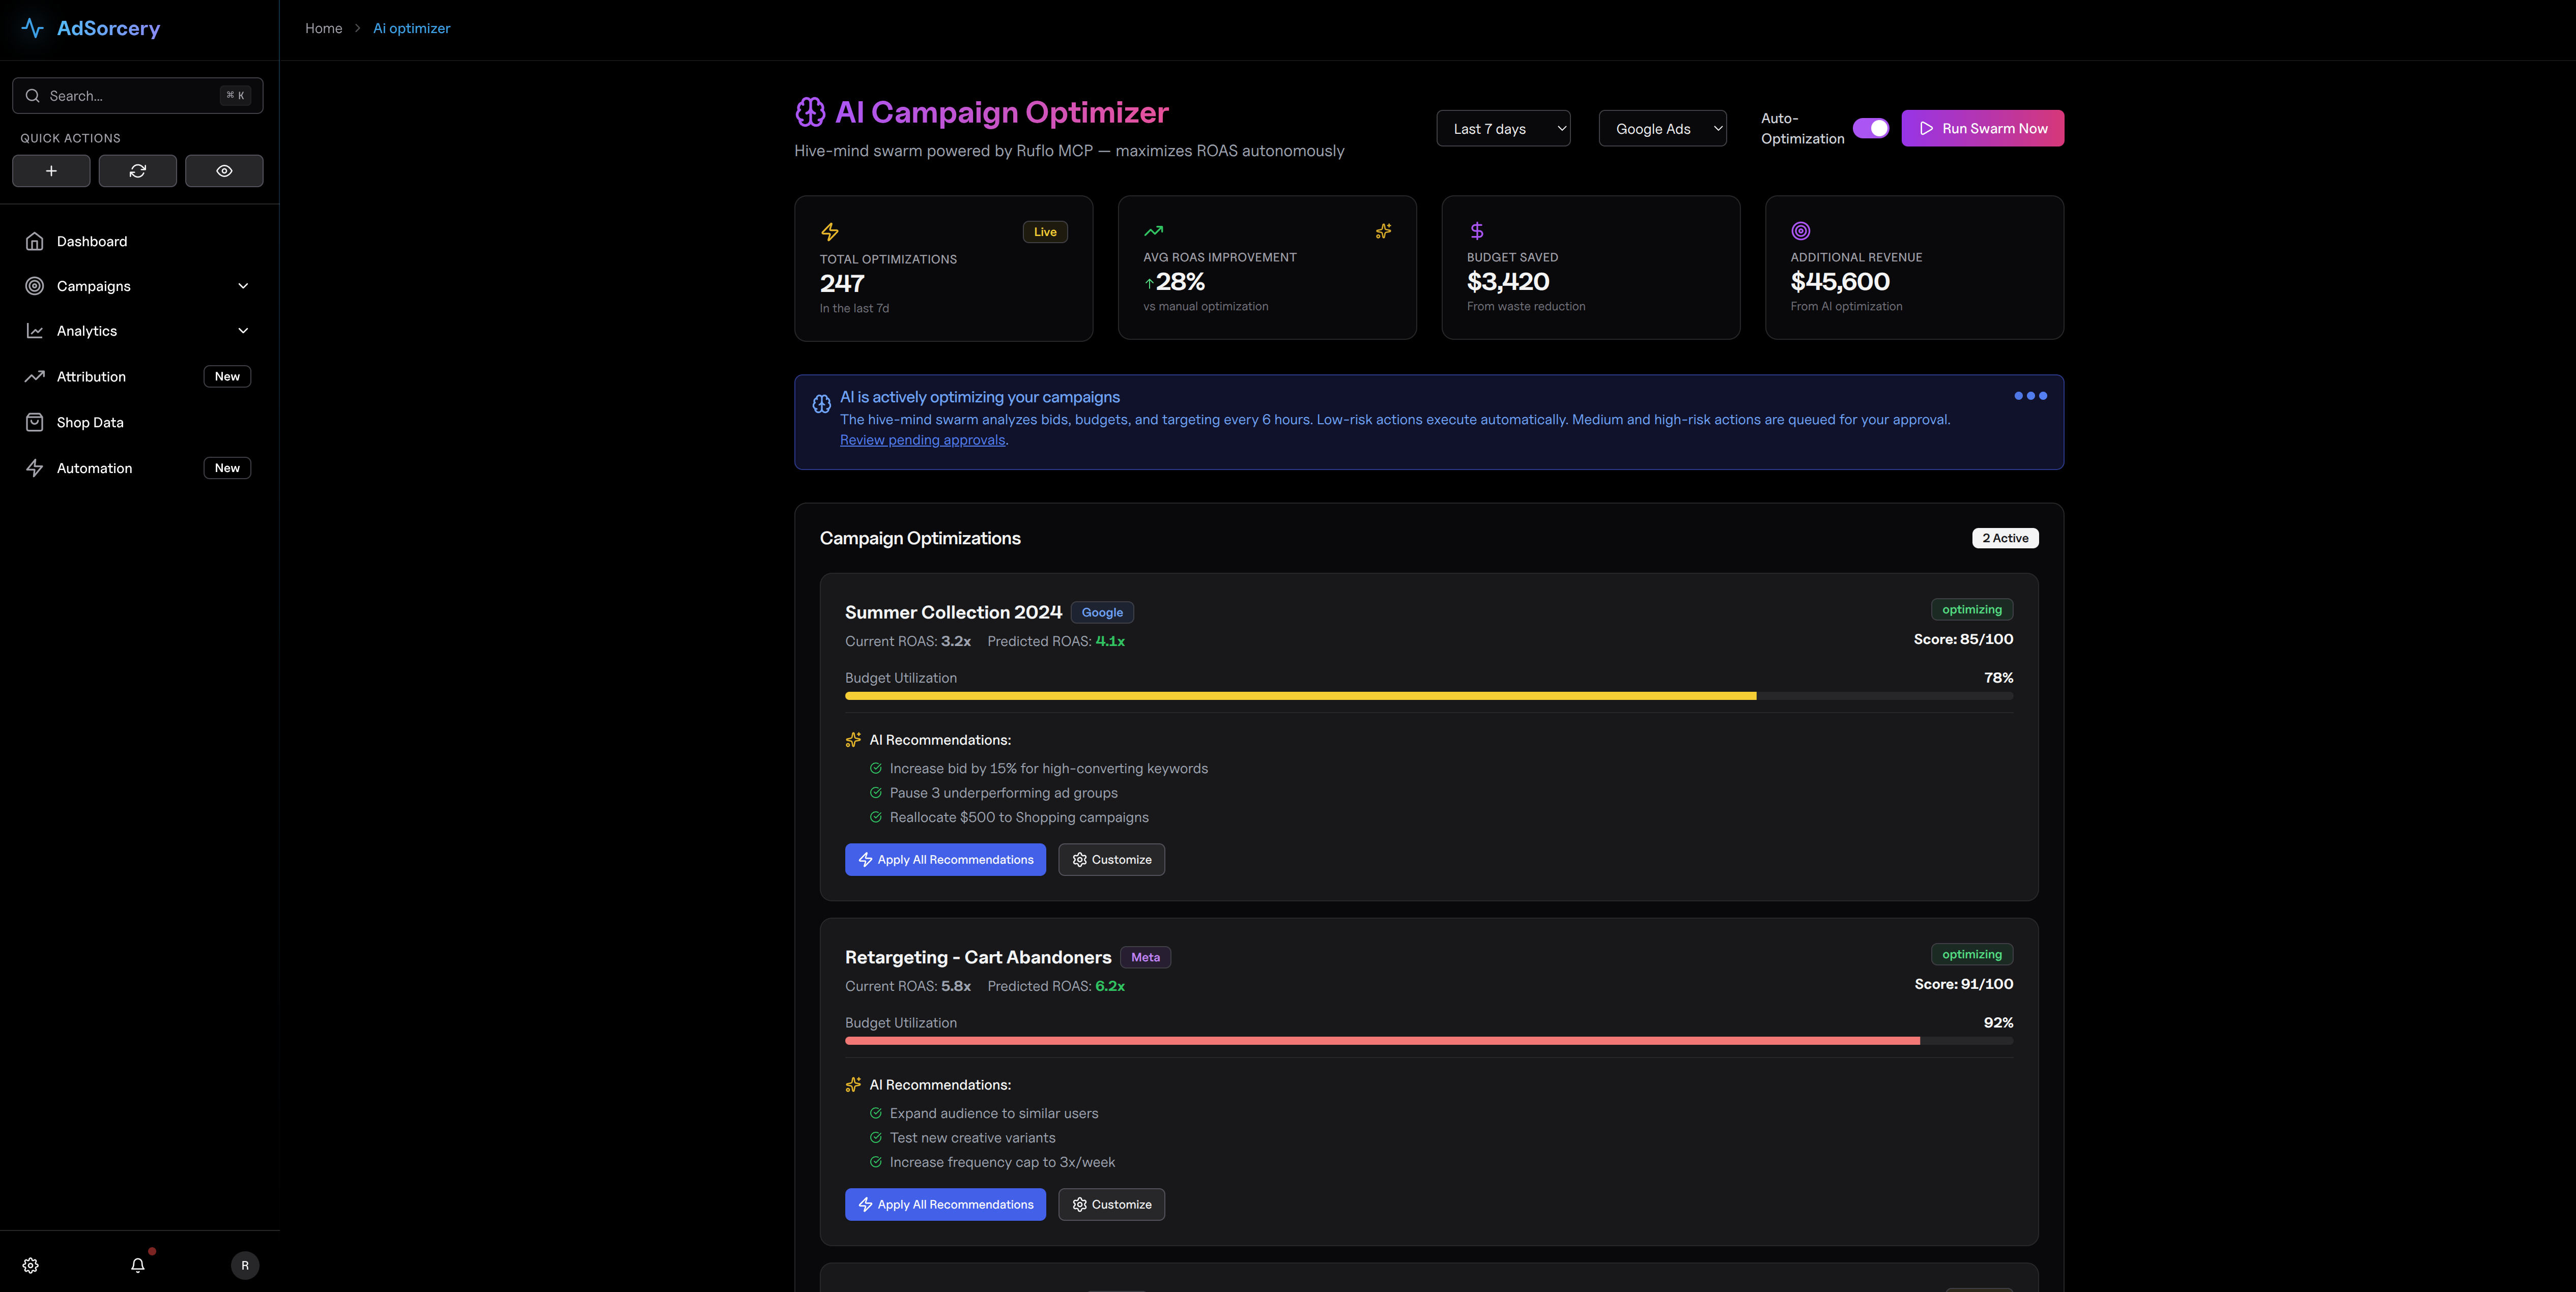Image resolution: width=2576 pixels, height=1292 pixels.
Task: Click the Summer Collection budget utilization bar
Action: click(x=1428, y=695)
